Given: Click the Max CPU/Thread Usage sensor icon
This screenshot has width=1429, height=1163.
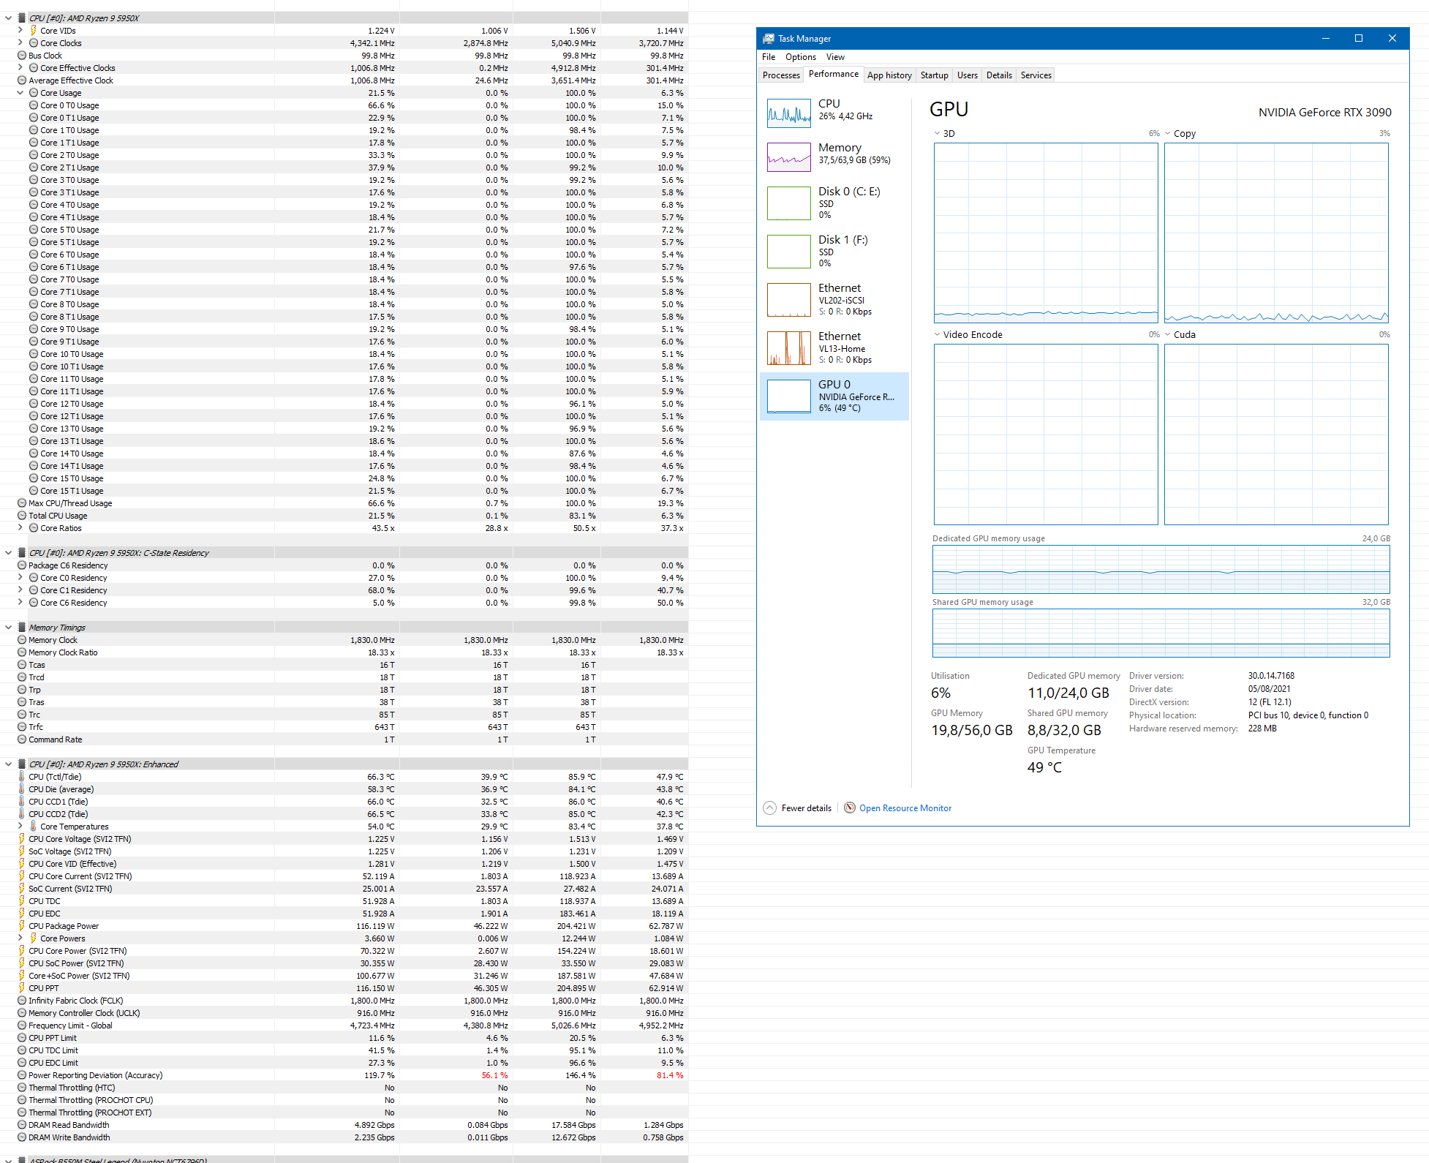Looking at the screenshot, I should pyautogui.click(x=22, y=503).
